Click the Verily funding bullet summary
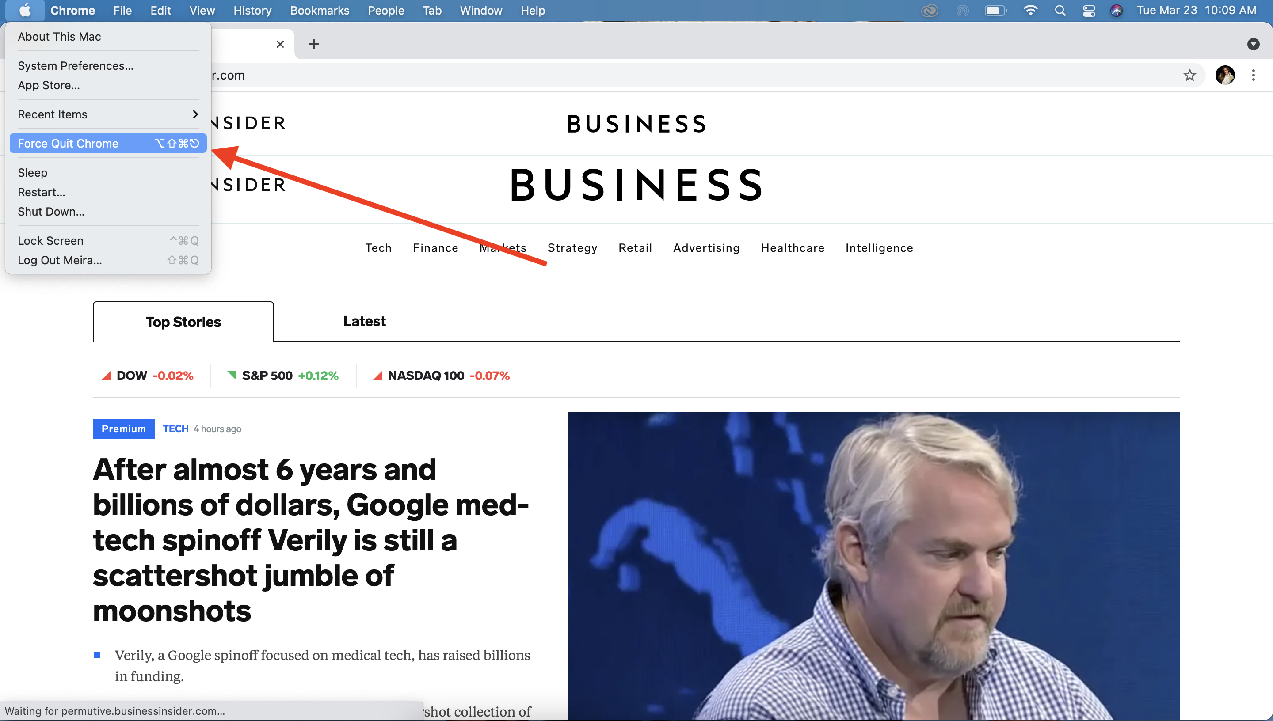The width and height of the screenshot is (1273, 721). pos(323,665)
